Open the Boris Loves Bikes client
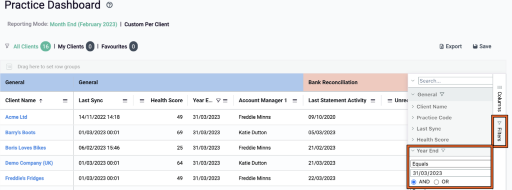512x190 pixels. (x=25, y=148)
